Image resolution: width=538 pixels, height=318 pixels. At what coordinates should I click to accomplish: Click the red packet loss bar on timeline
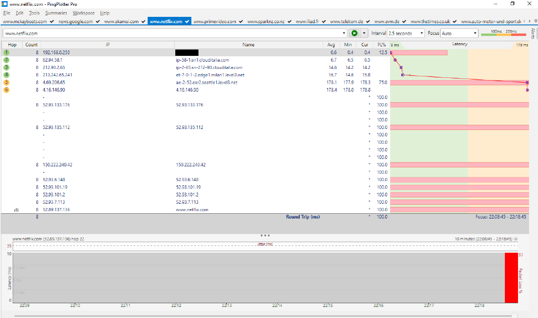tap(511, 277)
